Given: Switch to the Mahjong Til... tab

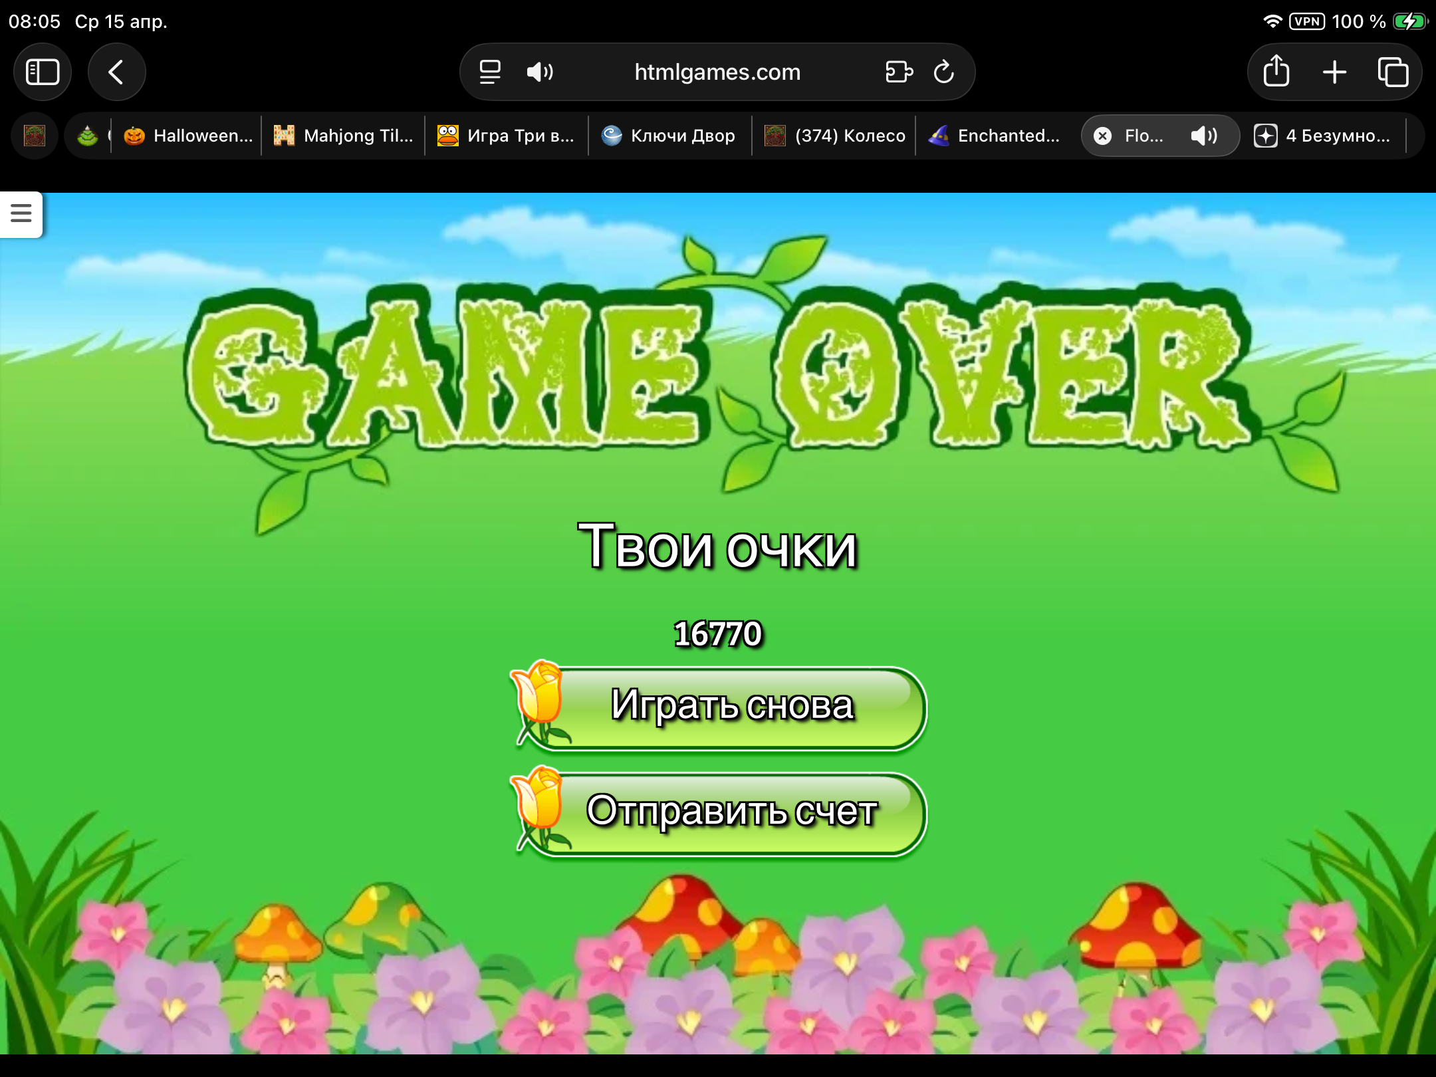Looking at the screenshot, I should click(x=344, y=136).
